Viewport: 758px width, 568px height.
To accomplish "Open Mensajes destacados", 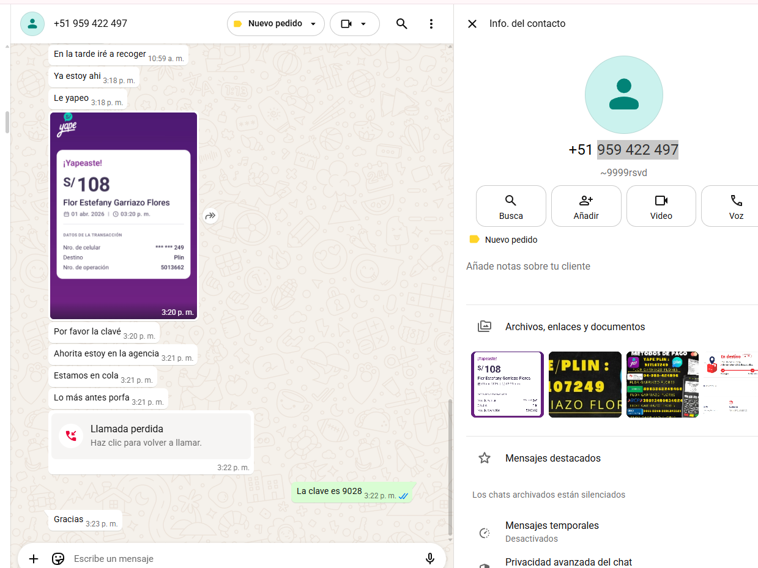I will (x=552, y=458).
